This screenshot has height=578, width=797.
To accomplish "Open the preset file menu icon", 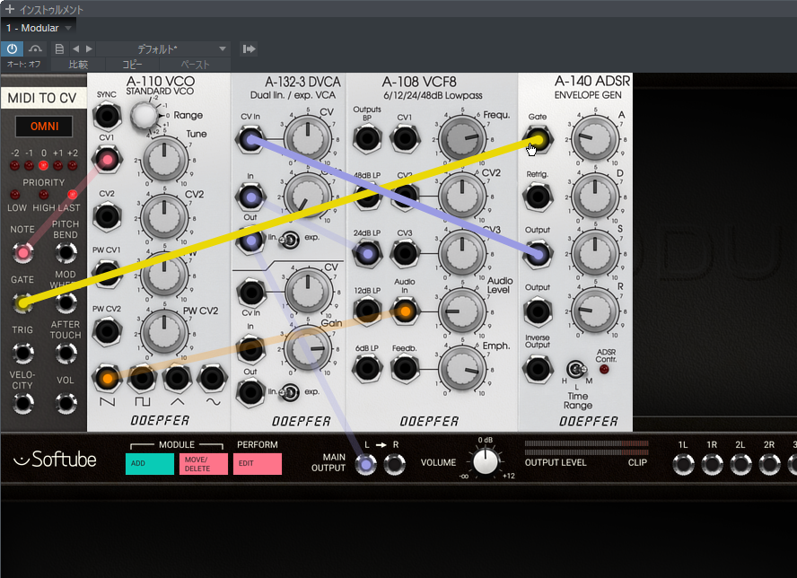I will click(x=59, y=48).
